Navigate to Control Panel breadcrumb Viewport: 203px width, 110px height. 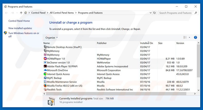(38, 13)
